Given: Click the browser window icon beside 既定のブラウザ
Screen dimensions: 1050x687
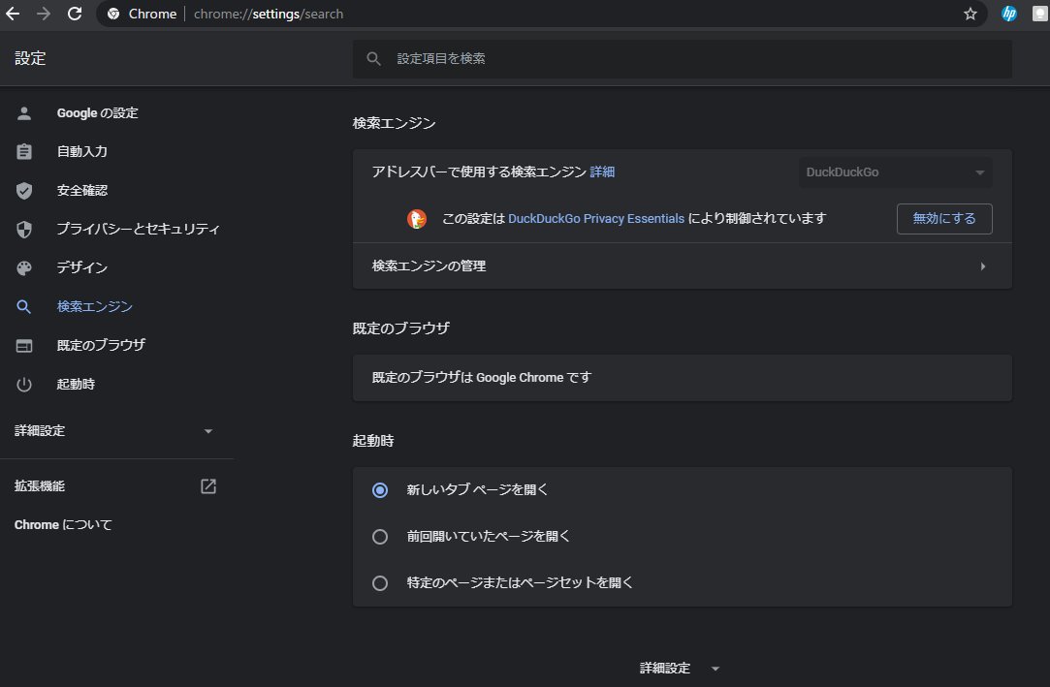Looking at the screenshot, I should [x=24, y=345].
